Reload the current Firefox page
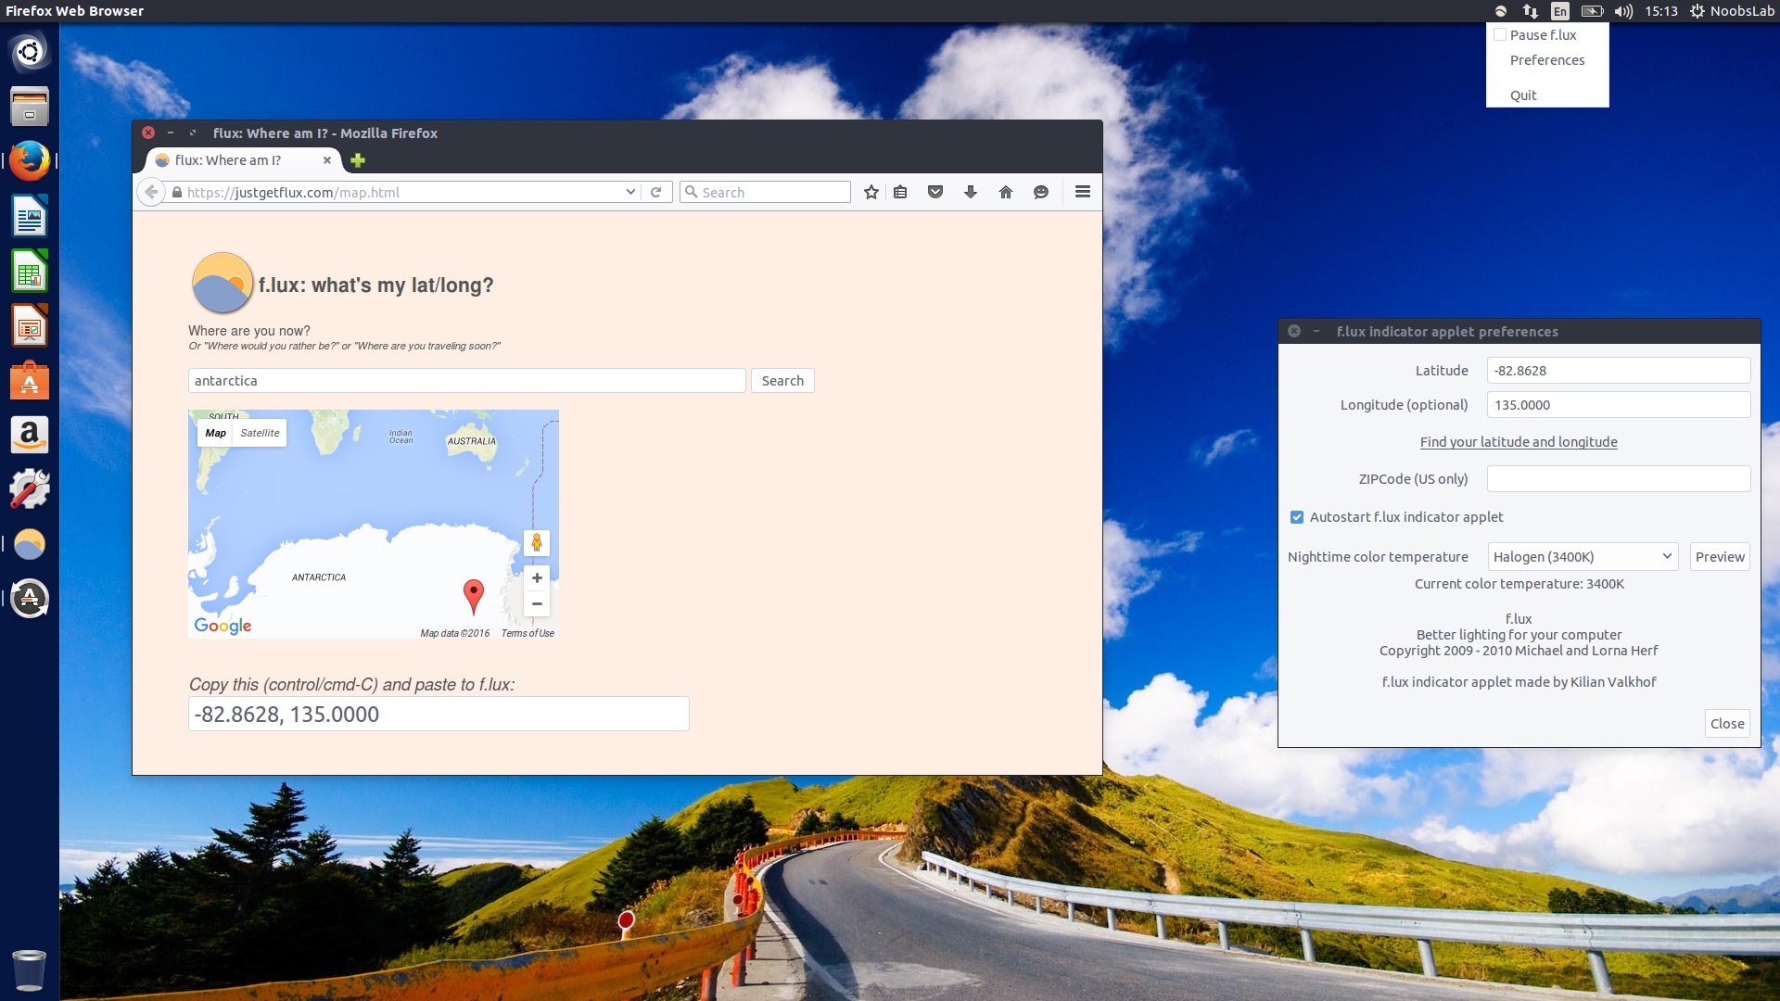 (655, 192)
